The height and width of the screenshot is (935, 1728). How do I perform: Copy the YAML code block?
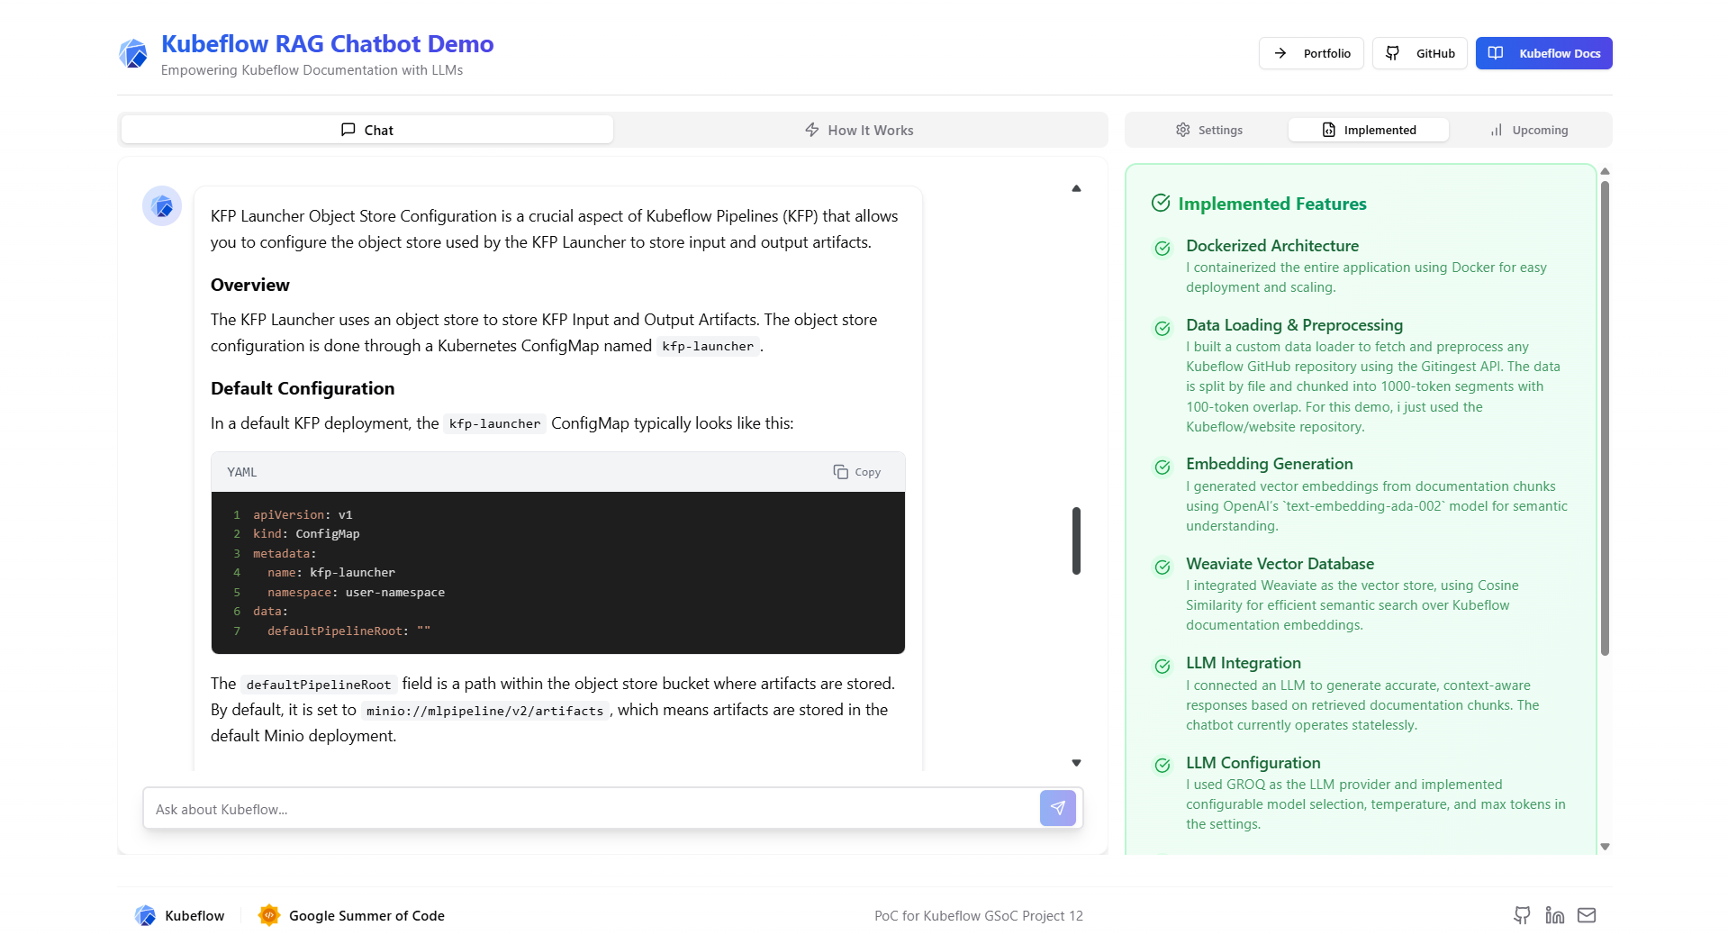(x=857, y=472)
